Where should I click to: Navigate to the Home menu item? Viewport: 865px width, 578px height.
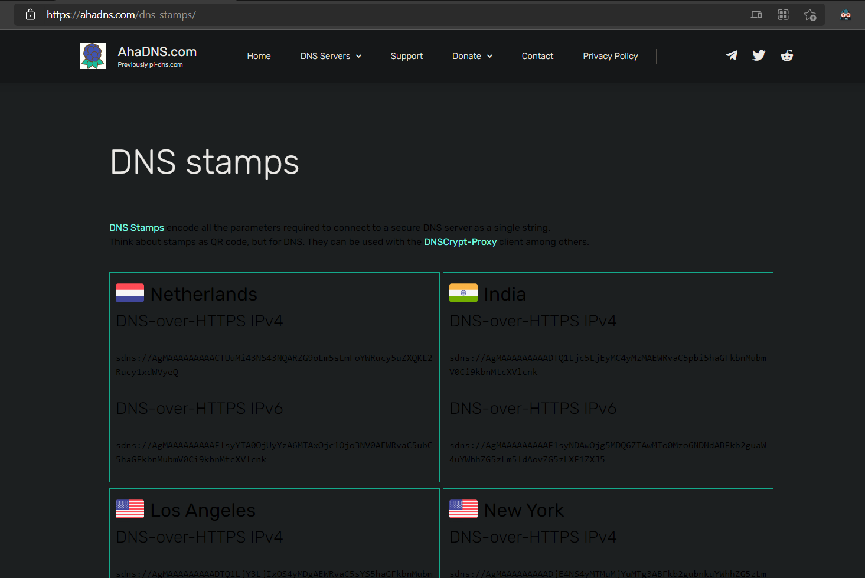tap(259, 55)
